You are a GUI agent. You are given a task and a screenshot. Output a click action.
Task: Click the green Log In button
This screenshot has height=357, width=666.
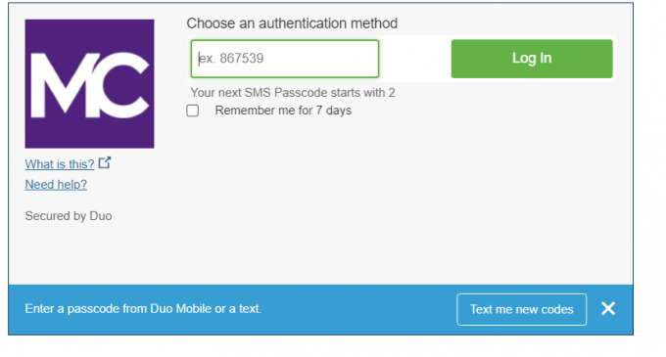pyautogui.click(x=532, y=59)
